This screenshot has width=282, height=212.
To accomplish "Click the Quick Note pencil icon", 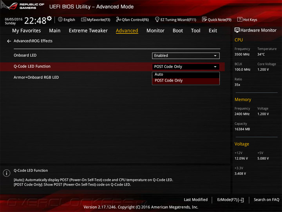I will (204, 19).
